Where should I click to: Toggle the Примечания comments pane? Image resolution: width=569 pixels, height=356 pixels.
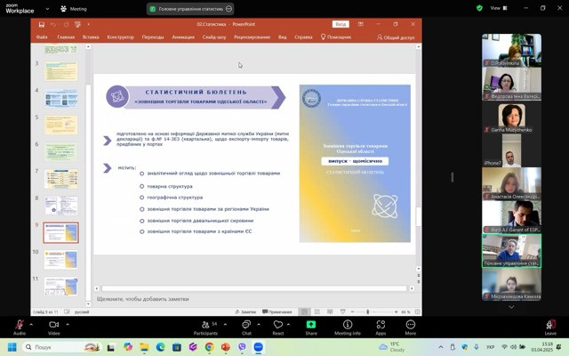(x=277, y=311)
